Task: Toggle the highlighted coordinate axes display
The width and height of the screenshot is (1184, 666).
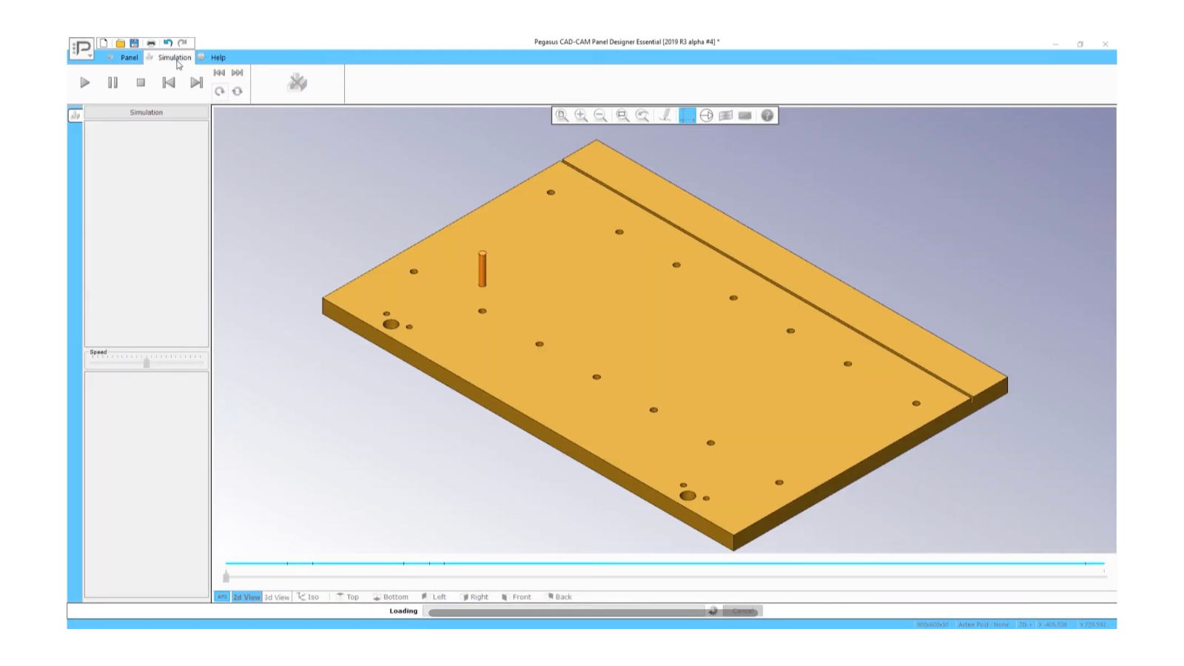Action: [x=687, y=116]
